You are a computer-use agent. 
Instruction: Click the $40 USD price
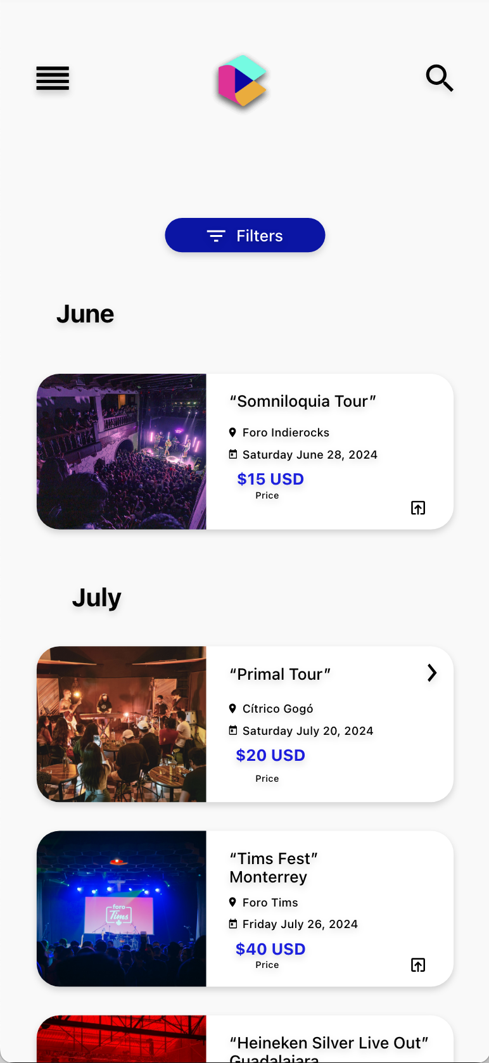tap(270, 949)
